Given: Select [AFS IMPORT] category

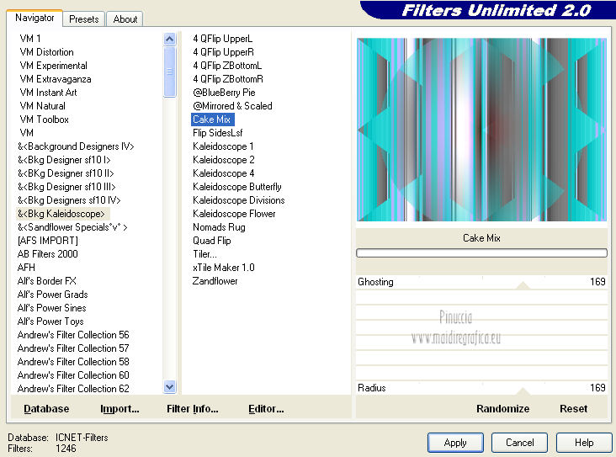Looking at the screenshot, I should pyautogui.click(x=48, y=240).
